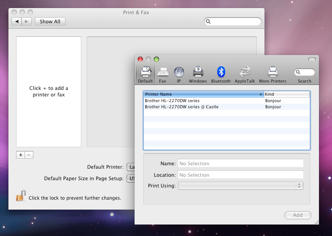Select the Bluetooth toolbar icon

click(x=221, y=74)
